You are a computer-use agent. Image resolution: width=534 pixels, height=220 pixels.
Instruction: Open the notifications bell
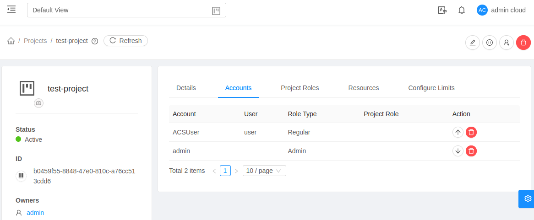pos(462,10)
